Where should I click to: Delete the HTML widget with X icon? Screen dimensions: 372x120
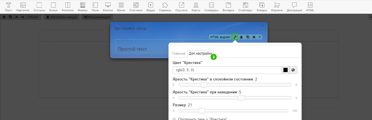click(x=254, y=37)
